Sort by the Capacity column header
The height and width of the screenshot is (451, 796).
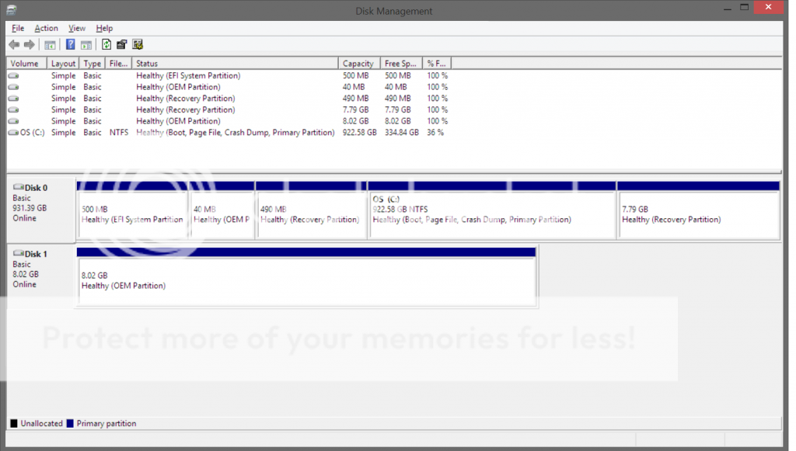358,64
